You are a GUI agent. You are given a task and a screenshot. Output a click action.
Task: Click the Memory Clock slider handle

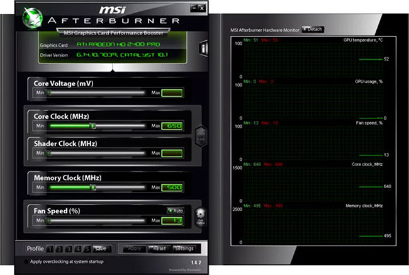pos(93,188)
